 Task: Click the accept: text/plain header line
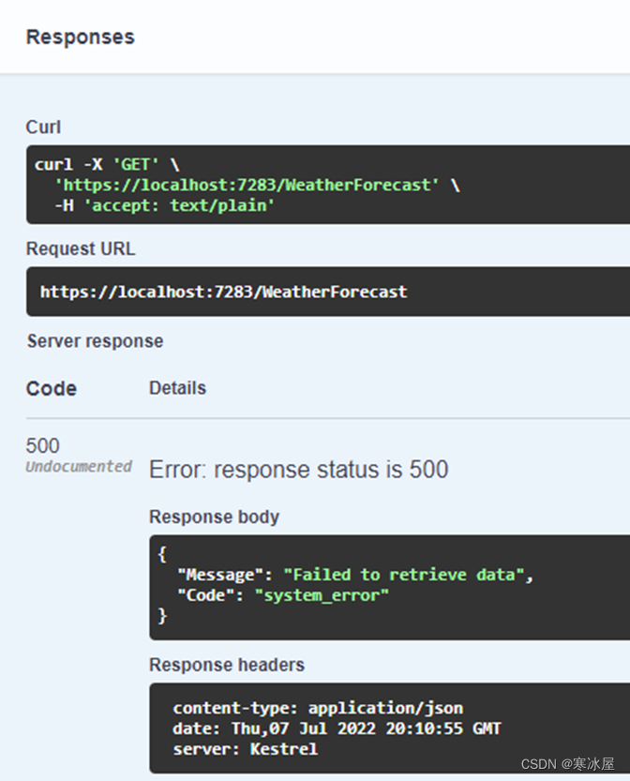click(165, 205)
